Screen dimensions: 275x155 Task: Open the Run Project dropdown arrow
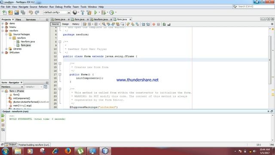tap(99, 12)
